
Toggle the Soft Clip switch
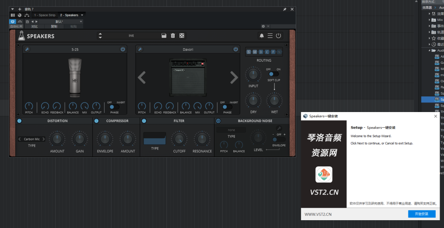coord(274,74)
